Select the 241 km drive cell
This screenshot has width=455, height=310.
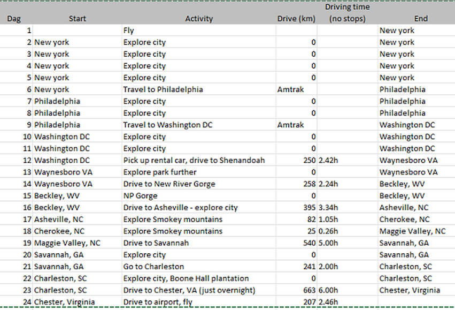pyautogui.click(x=296, y=267)
